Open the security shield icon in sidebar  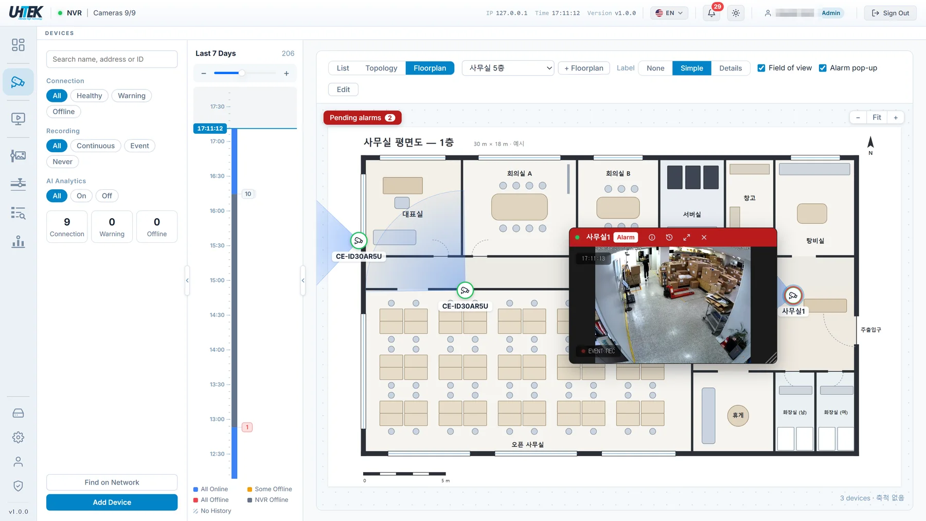tap(18, 486)
